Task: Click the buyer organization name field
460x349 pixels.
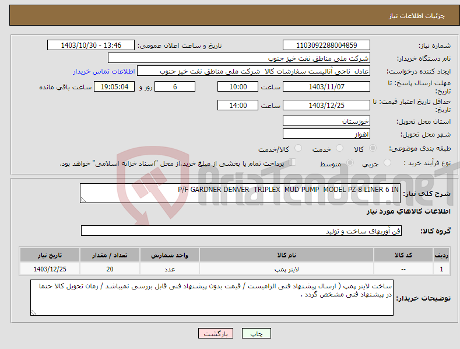Action: [239, 58]
